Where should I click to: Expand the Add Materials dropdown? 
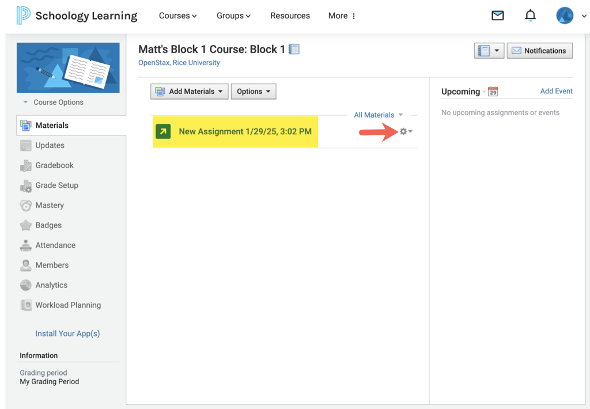click(x=189, y=91)
